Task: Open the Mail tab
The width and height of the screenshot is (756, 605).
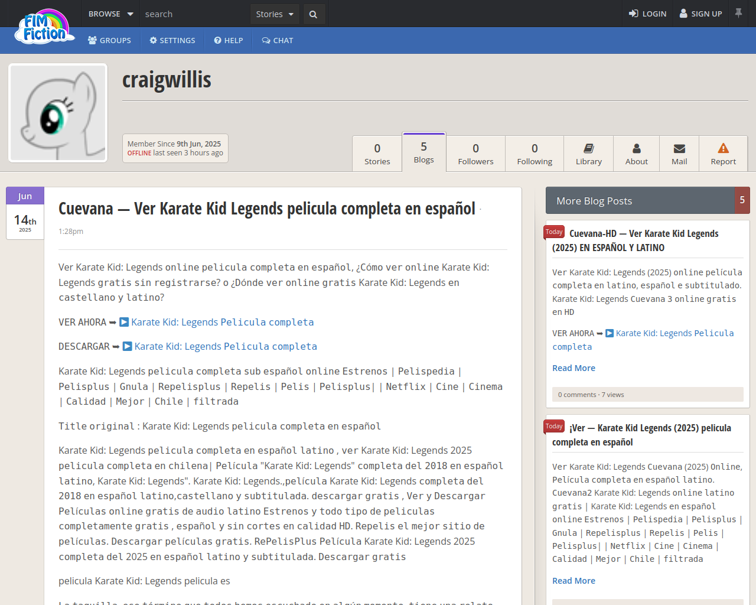Action: (679, 154)
